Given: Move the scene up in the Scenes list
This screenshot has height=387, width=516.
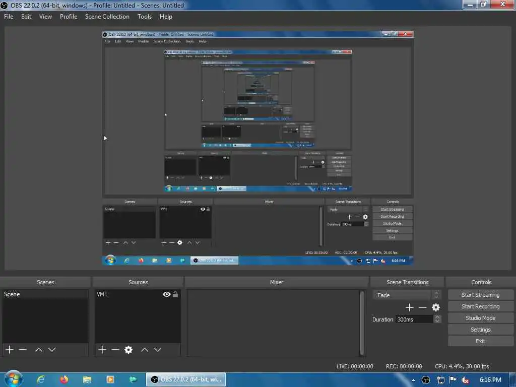Looking at the screenshot, I should pyautogui.click(x=39, y=350).
